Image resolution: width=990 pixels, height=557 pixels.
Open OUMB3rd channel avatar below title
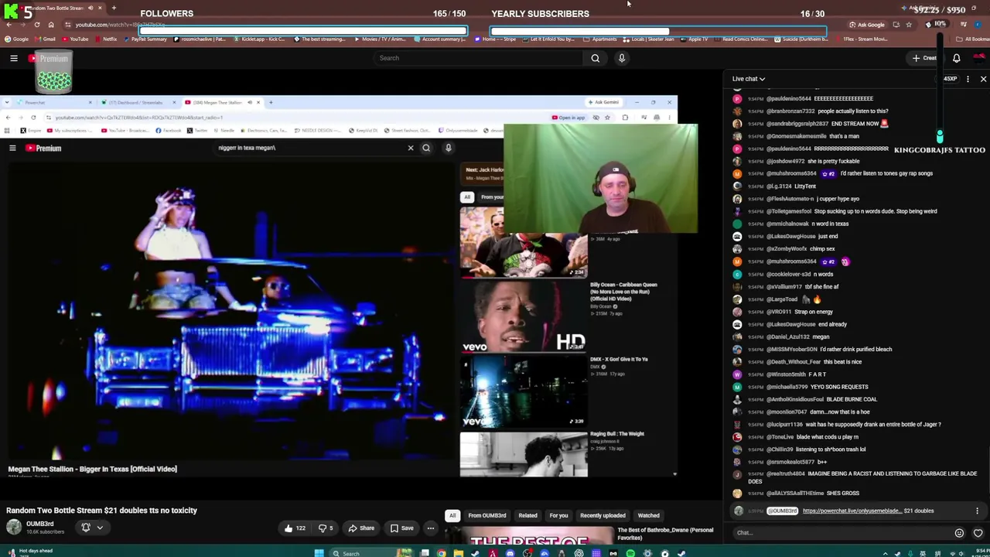(14, 528)
